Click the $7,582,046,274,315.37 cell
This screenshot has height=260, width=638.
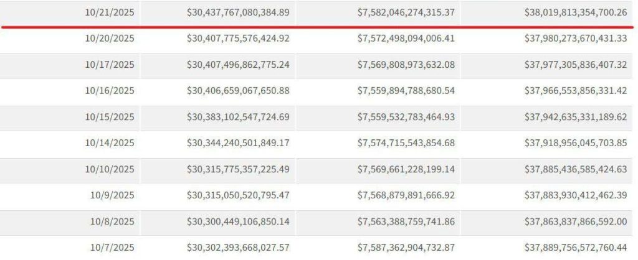(406, 12)
